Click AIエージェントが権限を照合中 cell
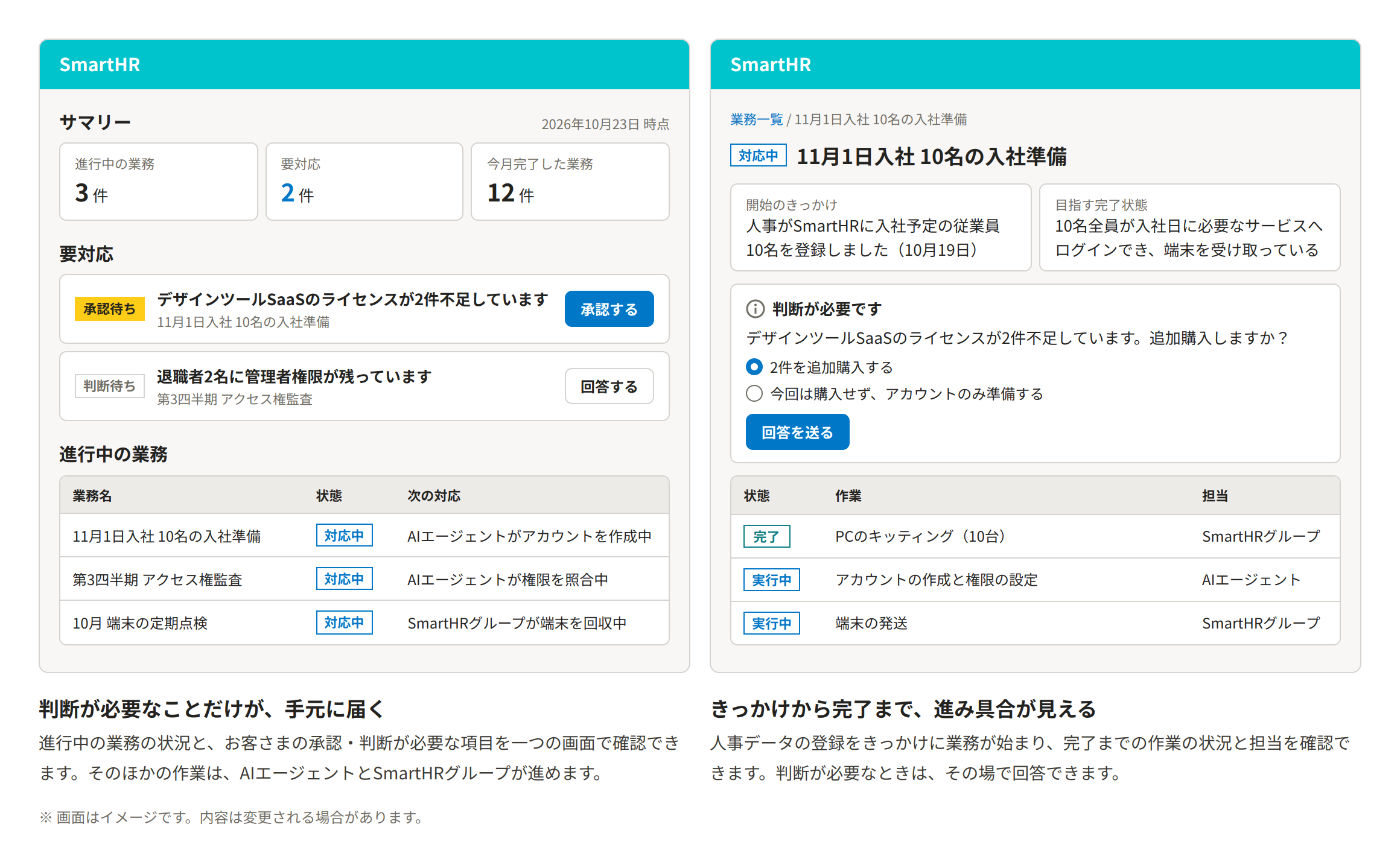 click(x=507, y=579)
